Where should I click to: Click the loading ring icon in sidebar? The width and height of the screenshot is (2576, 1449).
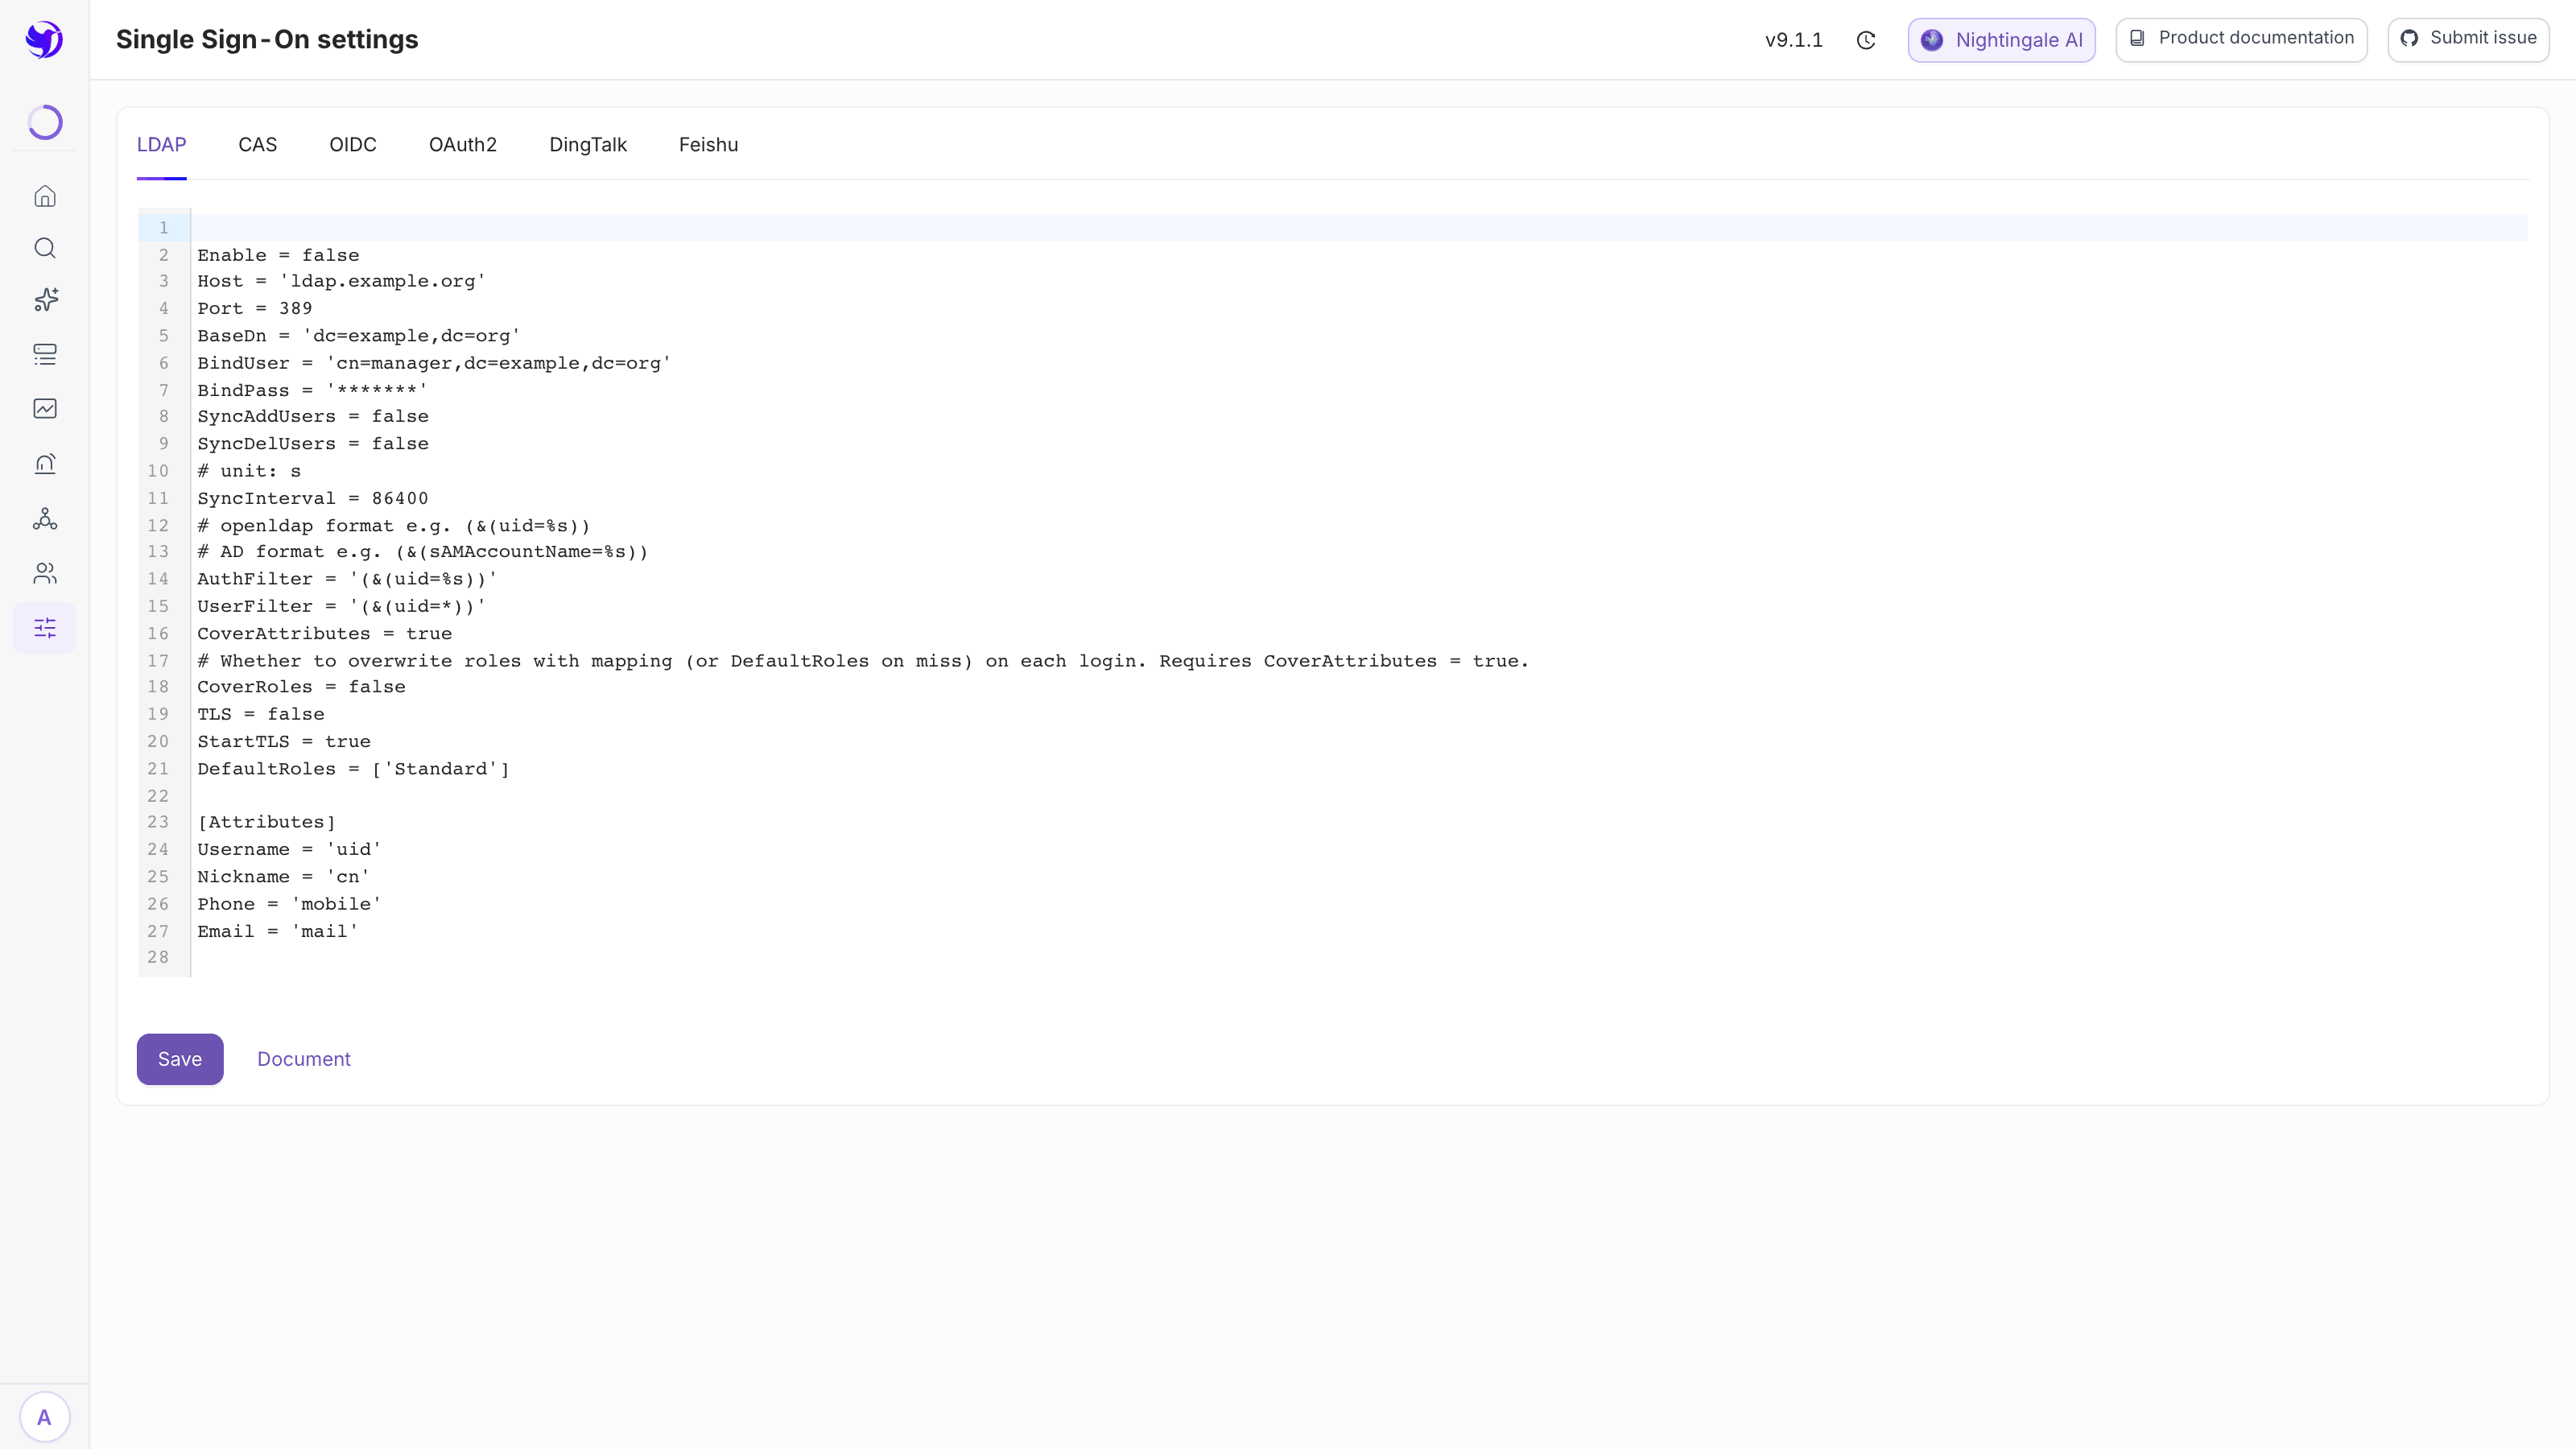(x=45, y=122)
